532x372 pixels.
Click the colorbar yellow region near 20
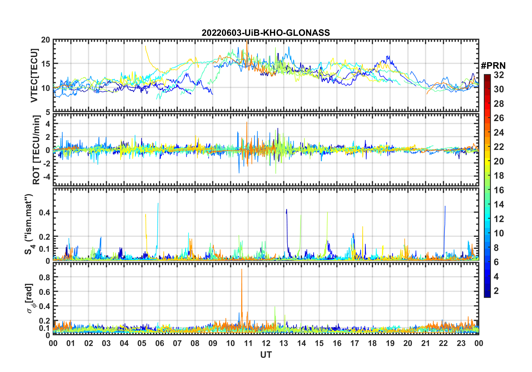point(487,161)
